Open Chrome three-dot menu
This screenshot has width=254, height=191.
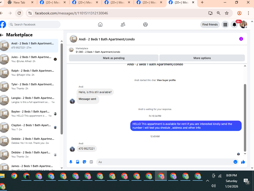[248, 13]
